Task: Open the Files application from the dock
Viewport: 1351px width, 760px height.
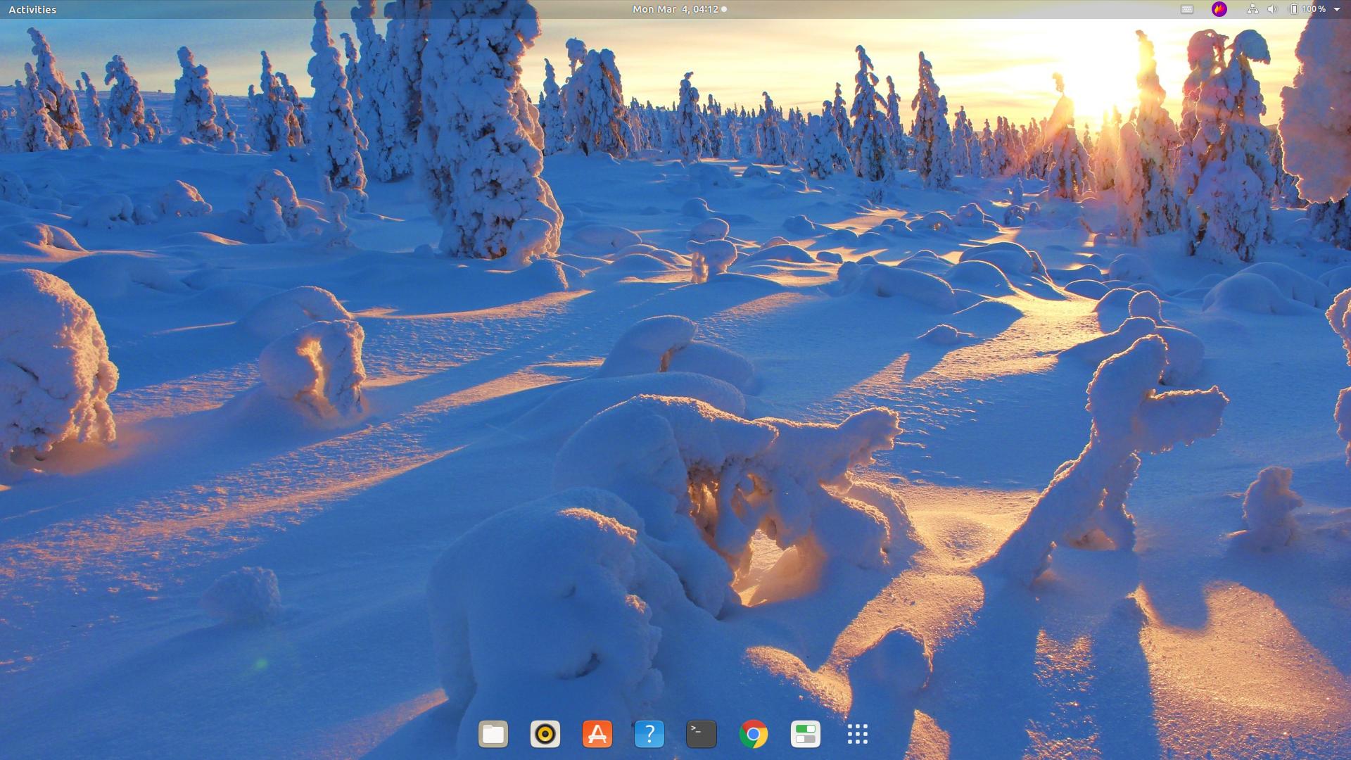Action: coord(492,733)
